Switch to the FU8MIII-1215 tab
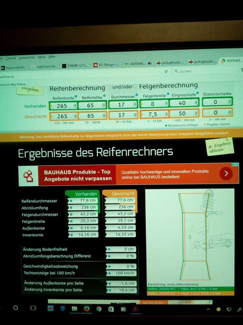This screenshot has height=325, width=243. pyautogui.click(x=76, y=66)
